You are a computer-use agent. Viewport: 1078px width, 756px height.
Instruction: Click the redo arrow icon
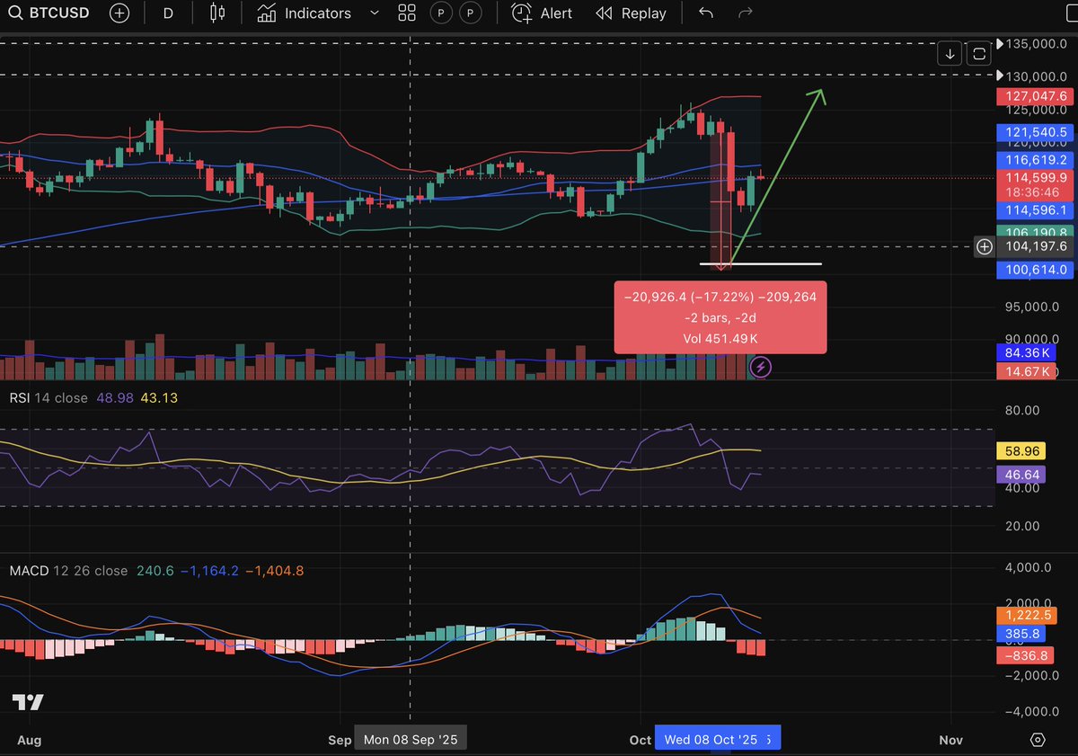tap(742, 13)
